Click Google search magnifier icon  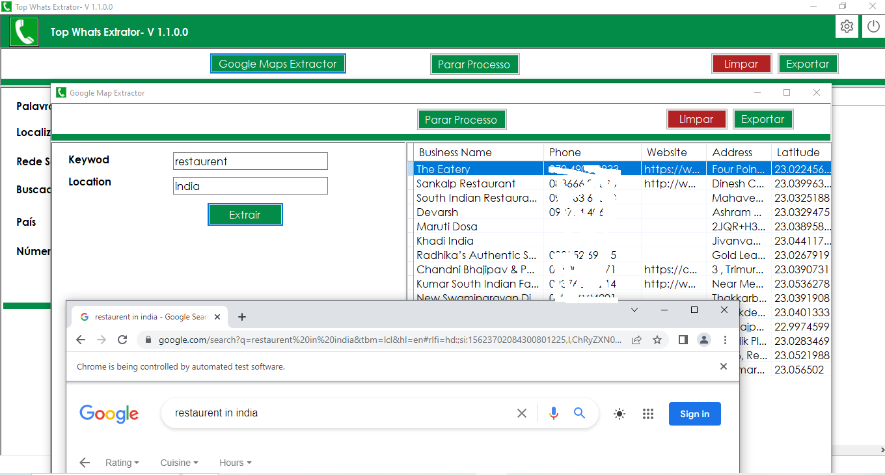579,413
